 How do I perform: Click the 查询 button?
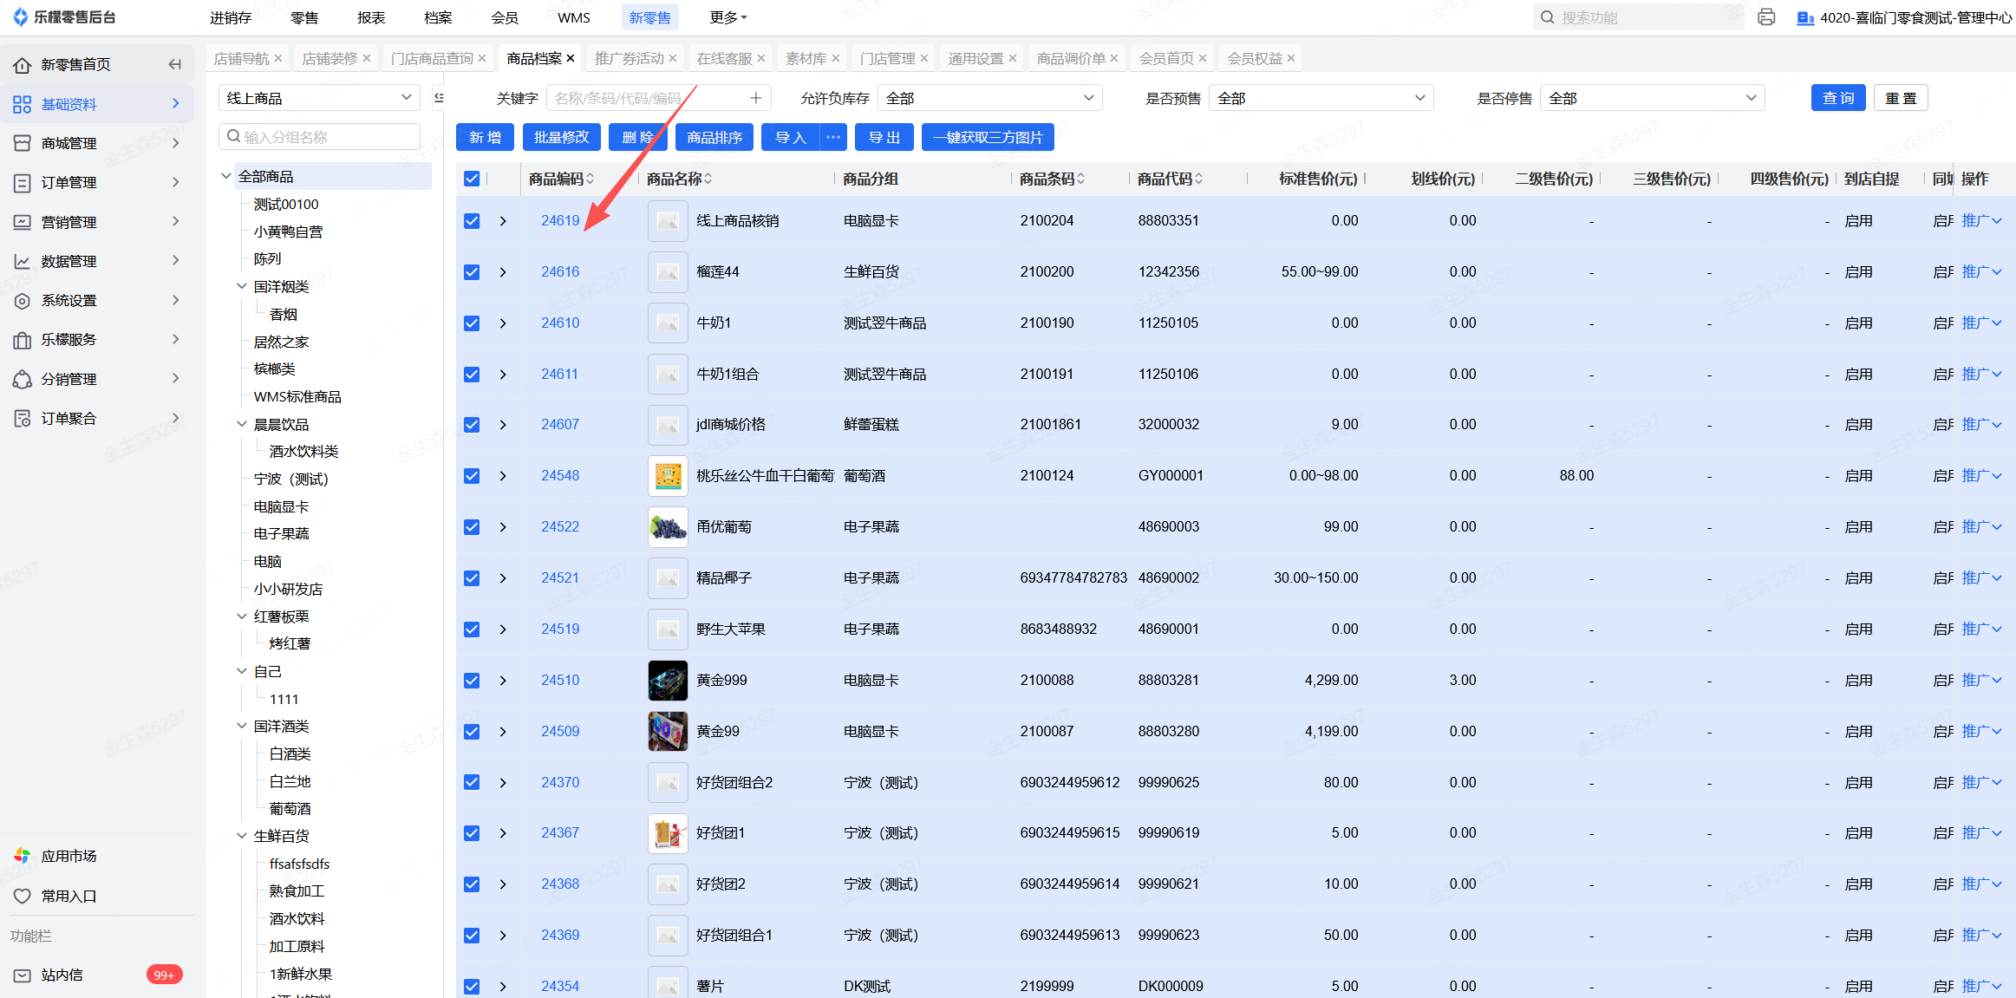(1837, 98)
